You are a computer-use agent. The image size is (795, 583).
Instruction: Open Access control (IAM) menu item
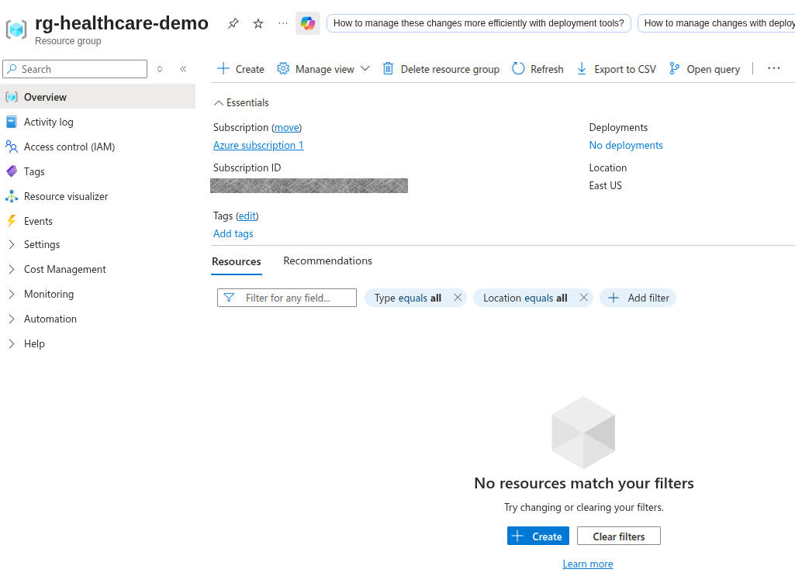pyautogui.click(x=69, y=147)
